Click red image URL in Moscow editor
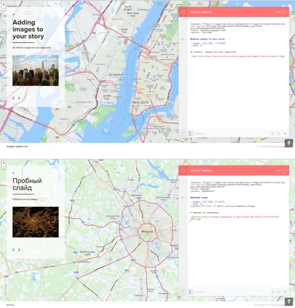 click(236, 218)
